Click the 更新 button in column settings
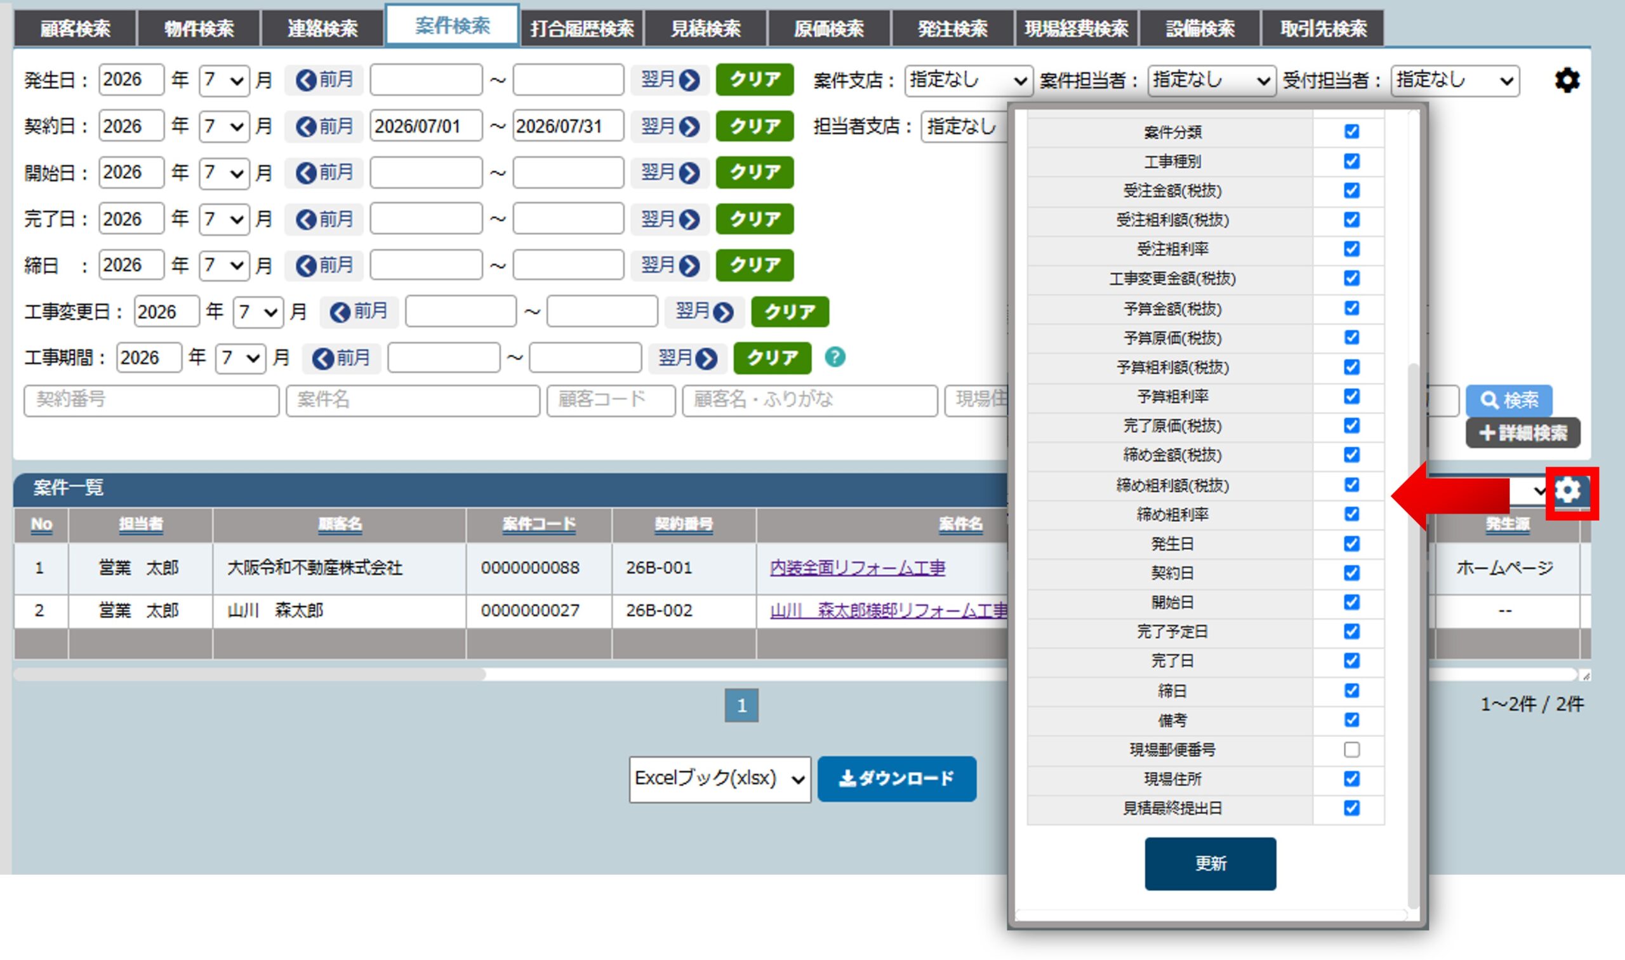Screen dimensions: 1625x960 tap(1210, 863)
